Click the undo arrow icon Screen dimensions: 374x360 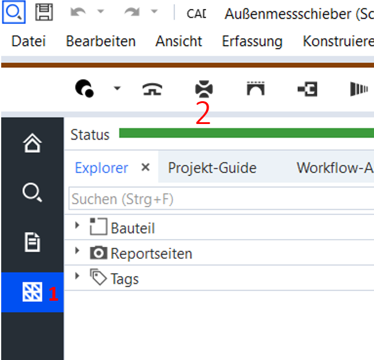[x=79, y=11]
